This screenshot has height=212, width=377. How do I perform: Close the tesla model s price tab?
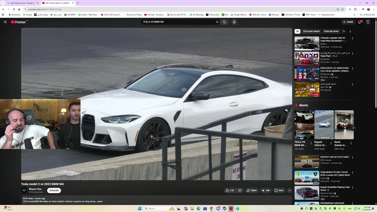coord(38,3)
